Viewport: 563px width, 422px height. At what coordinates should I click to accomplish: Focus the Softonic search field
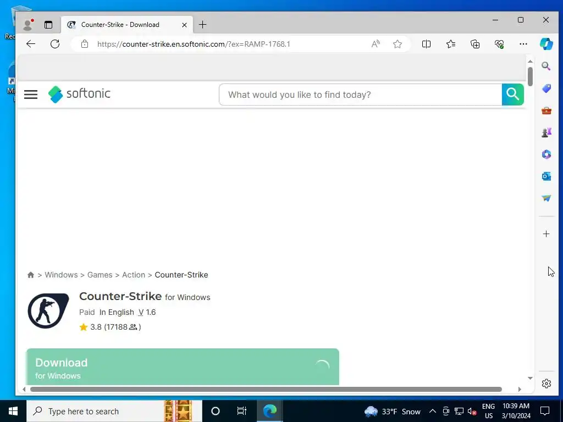coord(360,95)
